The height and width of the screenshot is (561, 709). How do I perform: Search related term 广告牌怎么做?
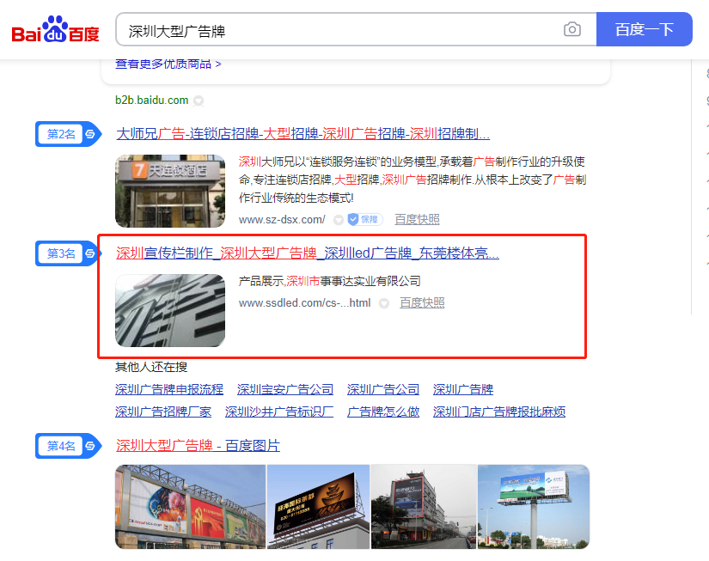[x=383, y=412]
